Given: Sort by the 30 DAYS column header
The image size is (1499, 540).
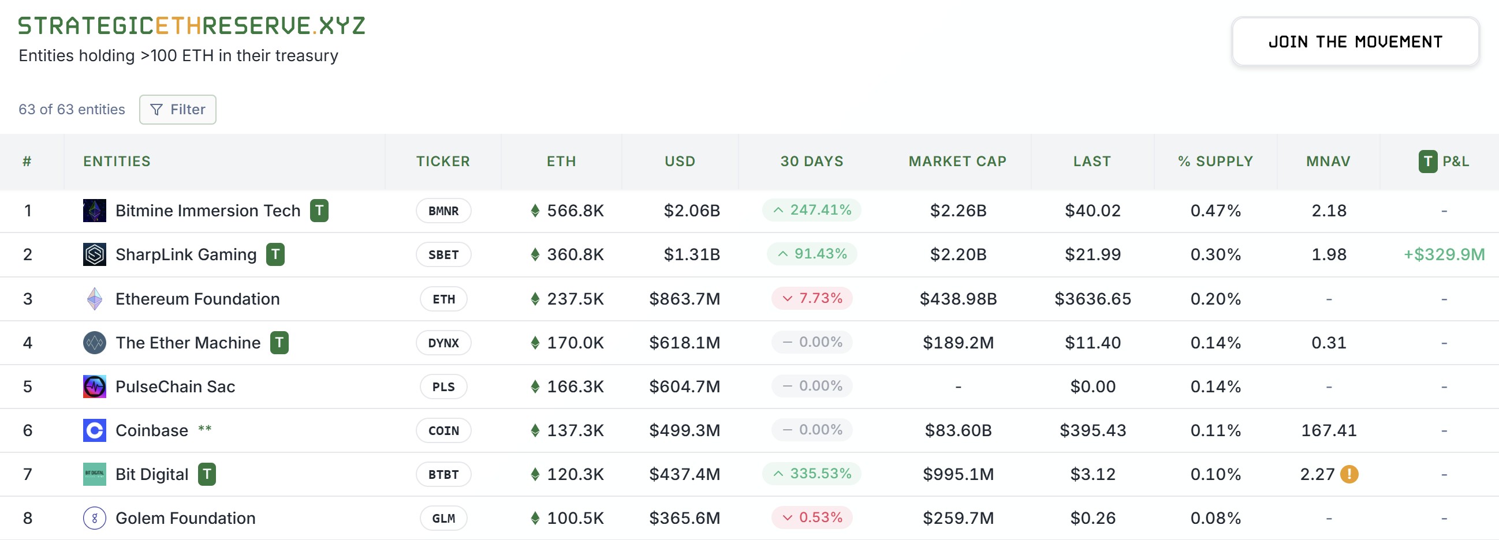Looking at the screenshot, I should pyautogui.click(x=811, y=161).
